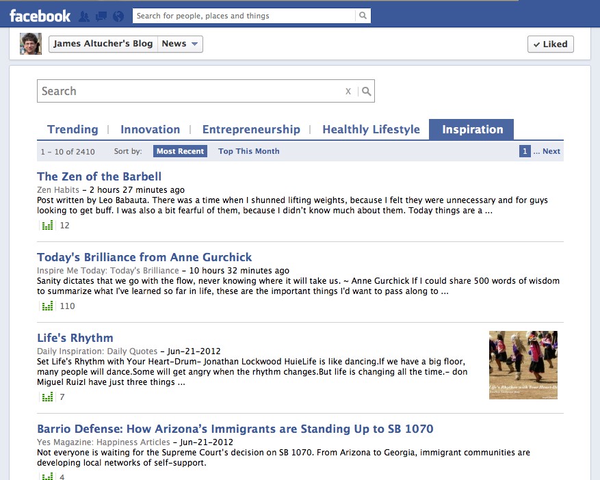Click the blog search magnifier icon

click(x=367, y=92)
